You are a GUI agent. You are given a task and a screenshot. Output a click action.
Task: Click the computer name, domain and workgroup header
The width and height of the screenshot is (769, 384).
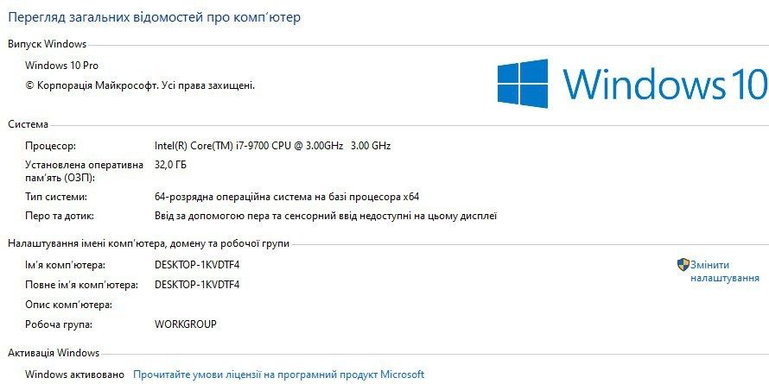tap(149, 244)
